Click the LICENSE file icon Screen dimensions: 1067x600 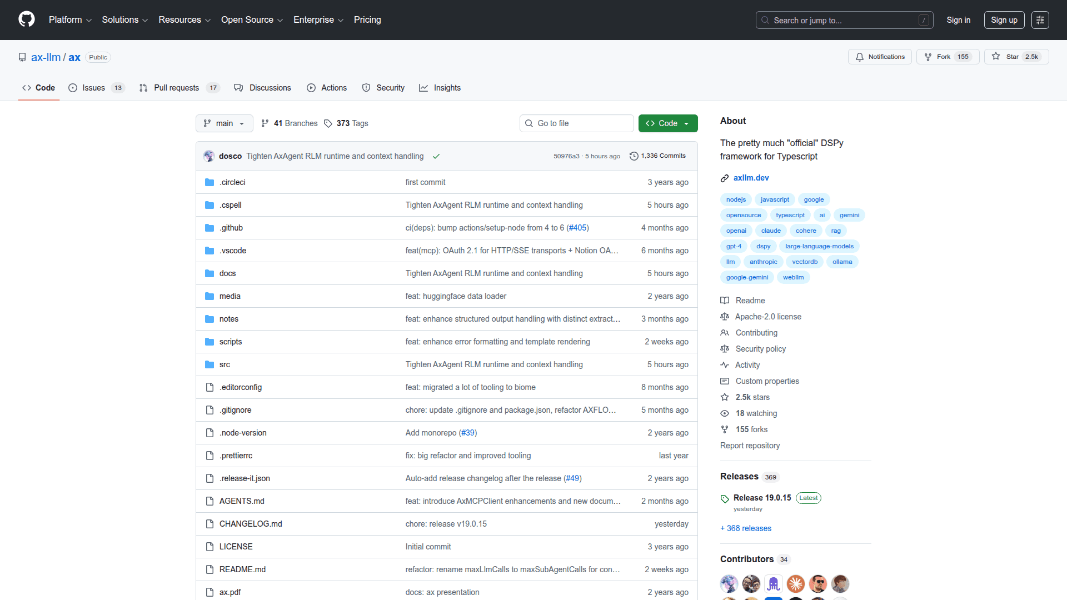[210, 547]
